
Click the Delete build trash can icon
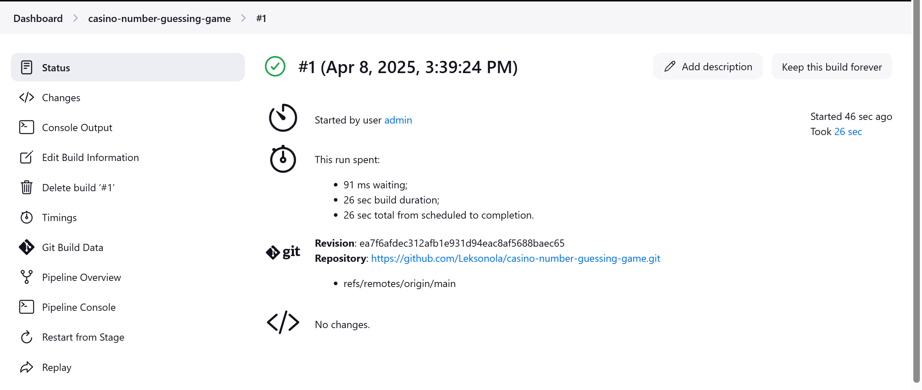click(27, 187)
